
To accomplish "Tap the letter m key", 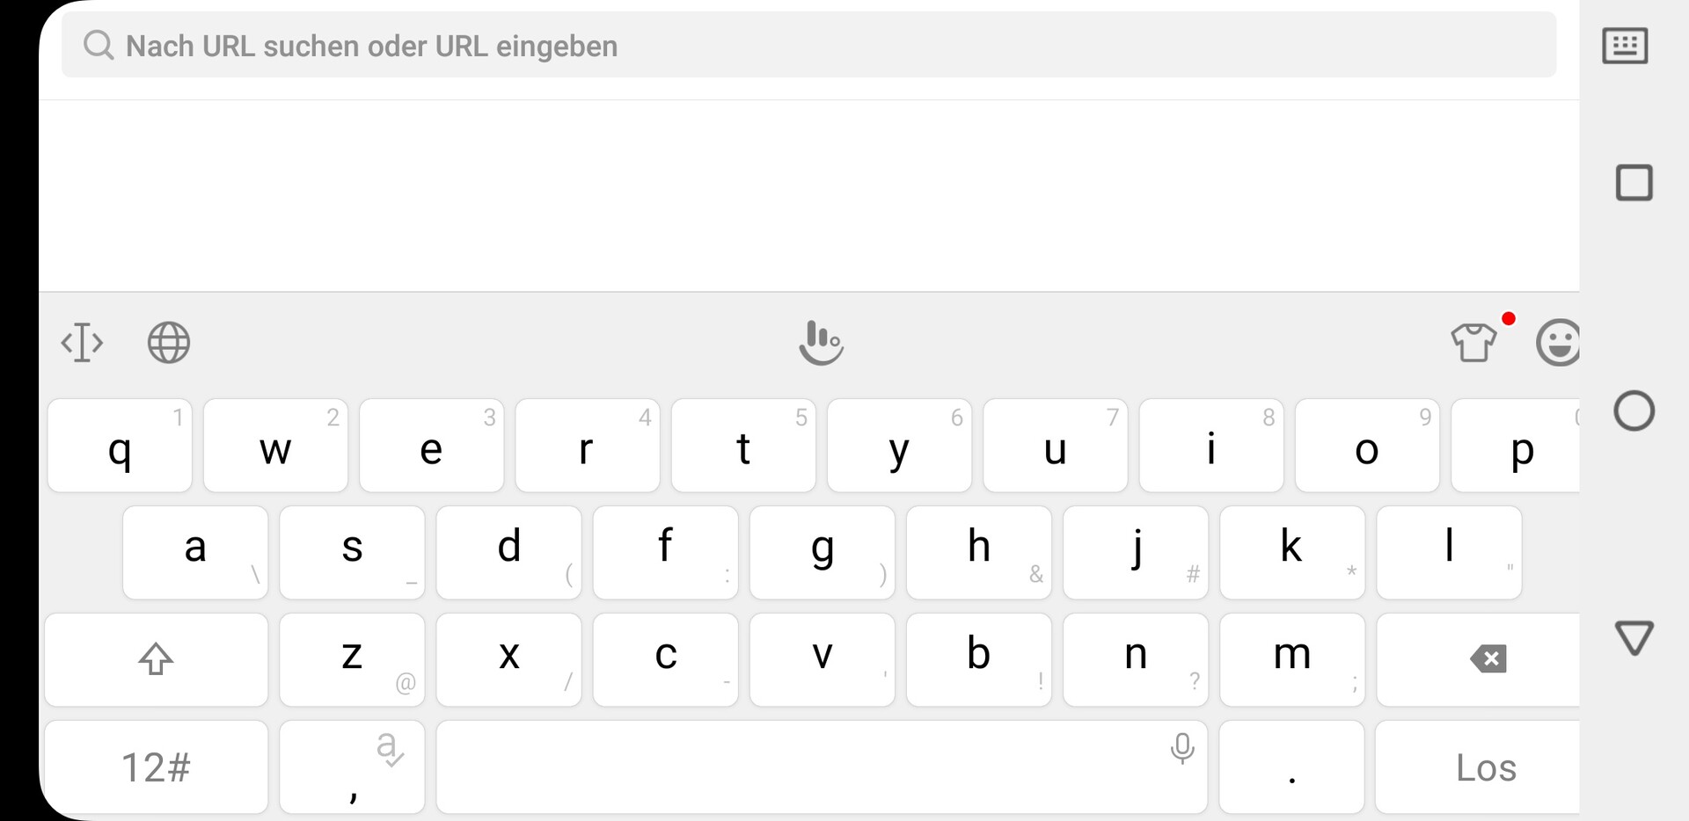I will (x=1291, y=659).
